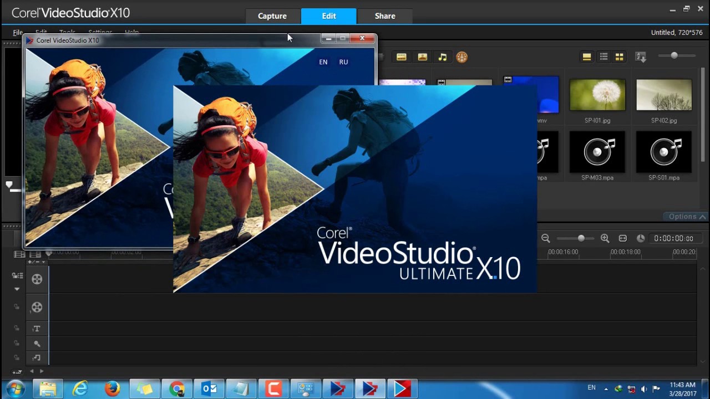Switch to storyboard view

click(19, 254)
